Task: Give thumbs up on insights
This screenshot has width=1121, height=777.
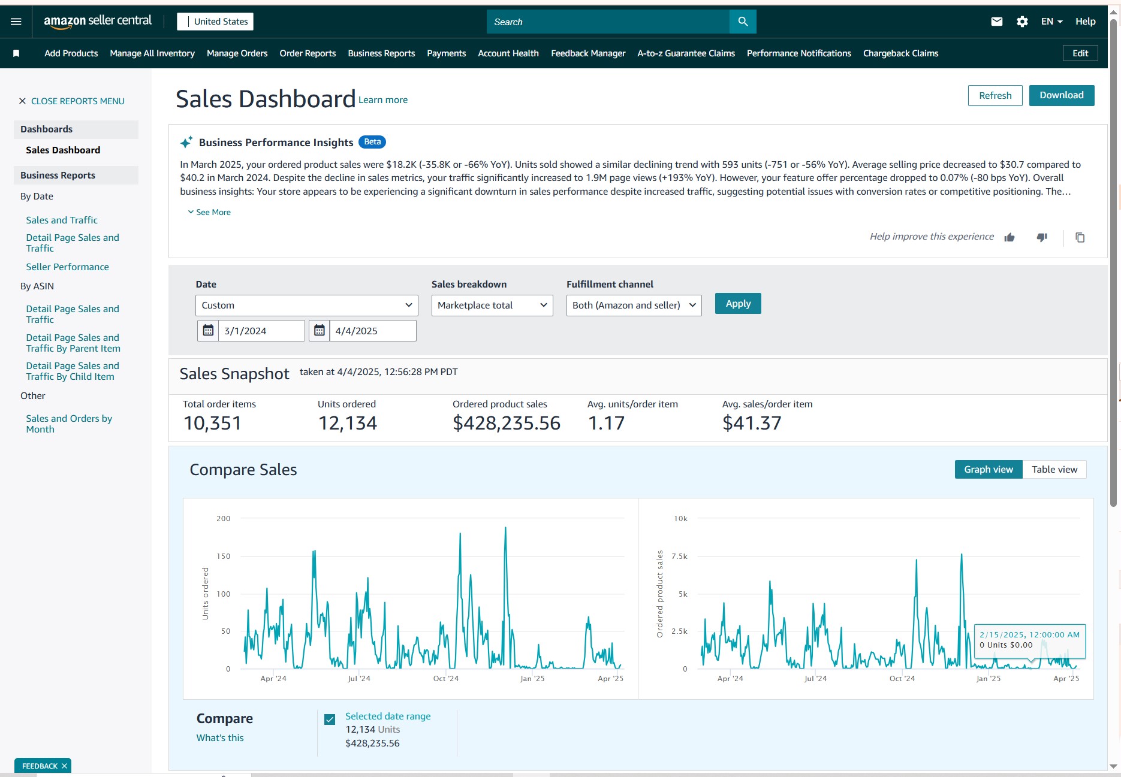Action: pos(1009,237)
